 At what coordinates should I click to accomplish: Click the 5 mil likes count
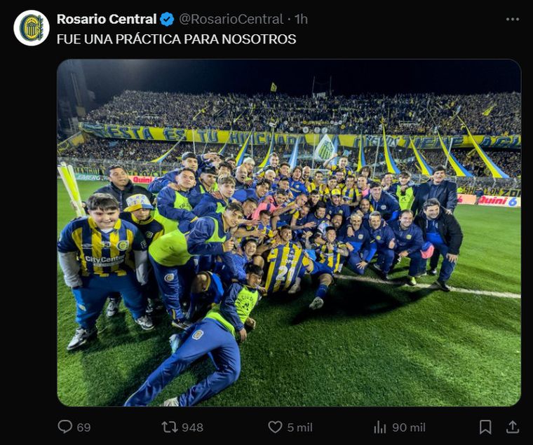(299, 427)
